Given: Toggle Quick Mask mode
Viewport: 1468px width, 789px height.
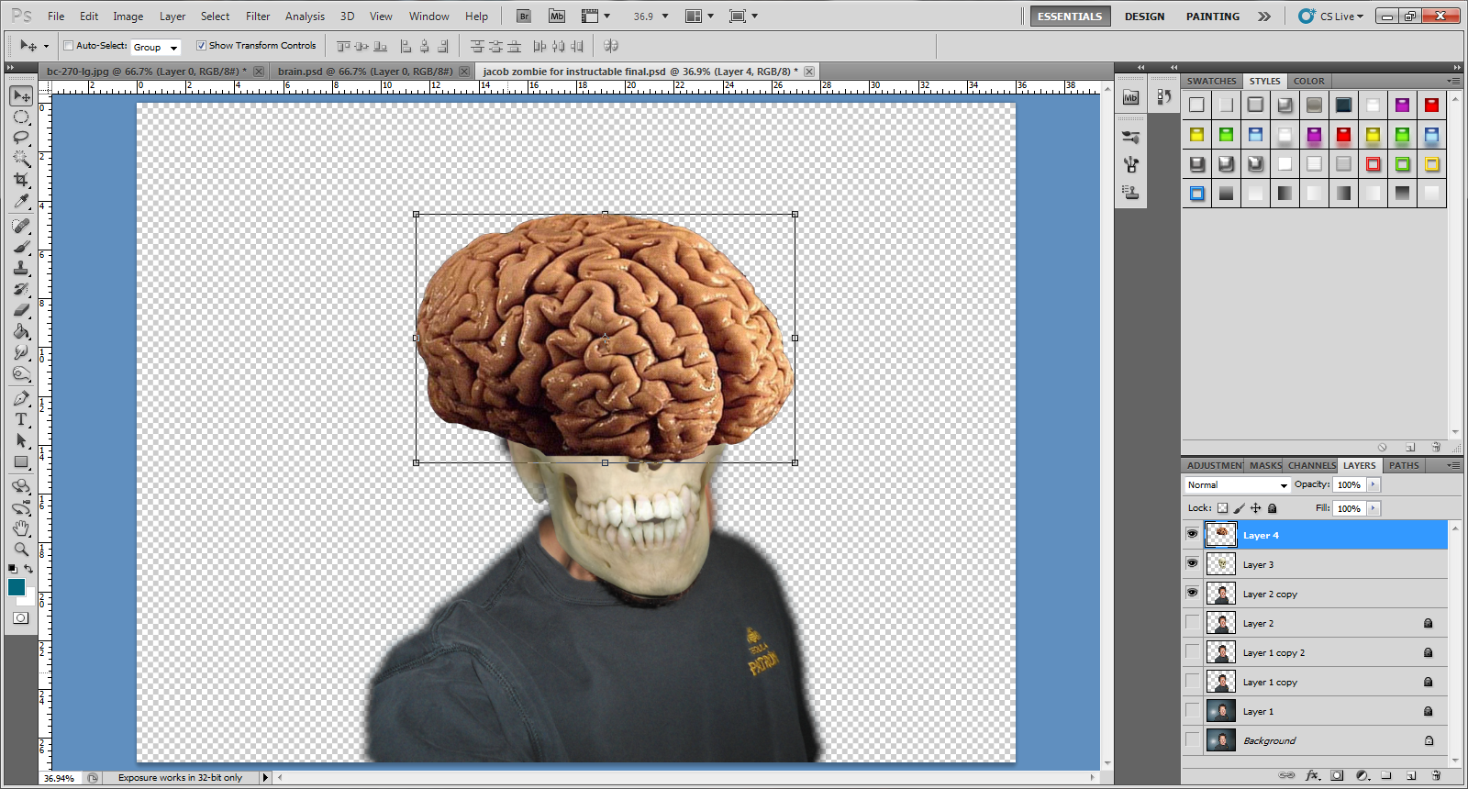Looking at the screenshot, I should tap(20, 618).
